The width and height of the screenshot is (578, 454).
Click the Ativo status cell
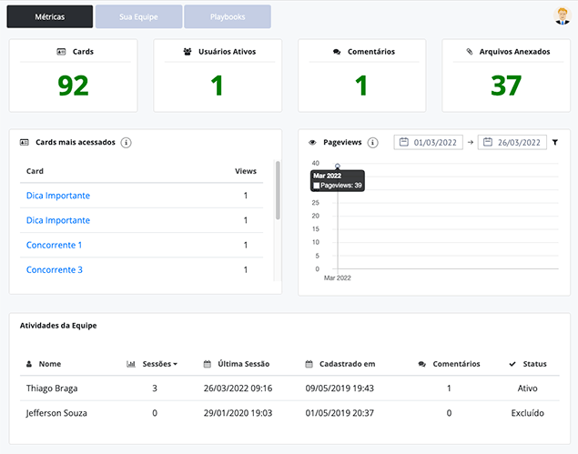527,388
